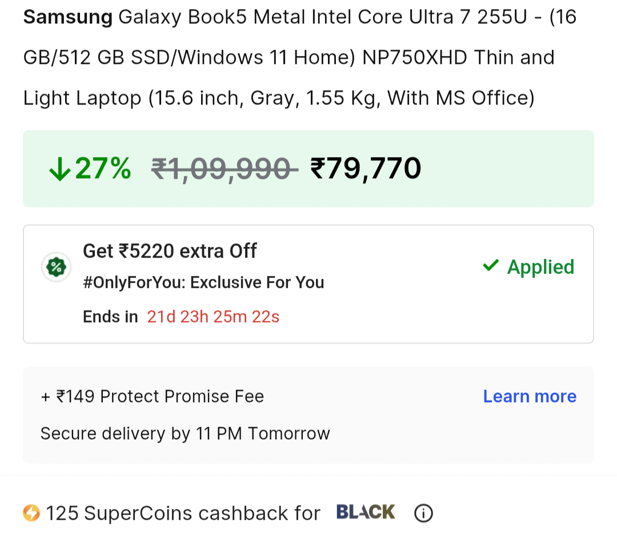Screen dimensions: 617x537
Task: Click Secure delivery by 11 PM Tomorrow
Action: coord(185,434)
